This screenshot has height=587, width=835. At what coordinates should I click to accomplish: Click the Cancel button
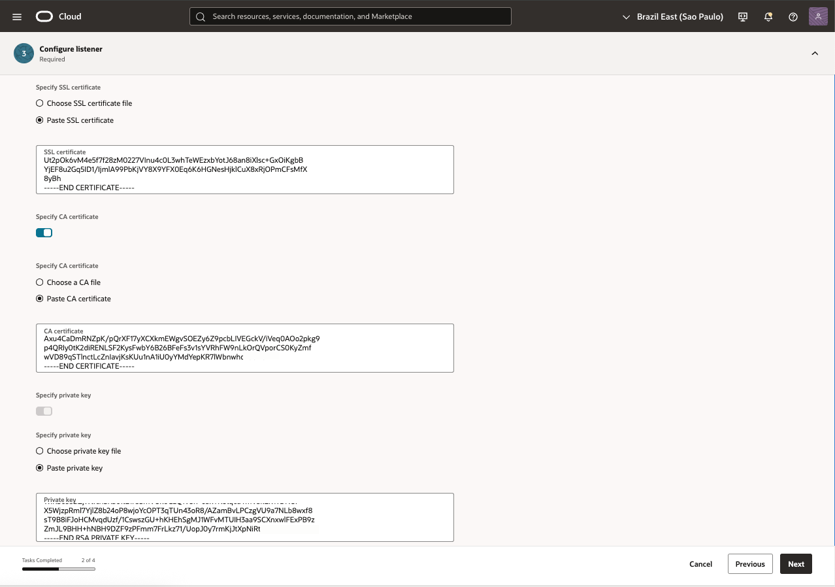(700, 564)
